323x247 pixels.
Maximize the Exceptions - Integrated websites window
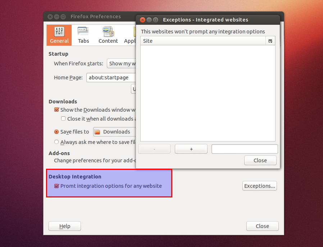[156, 20]
